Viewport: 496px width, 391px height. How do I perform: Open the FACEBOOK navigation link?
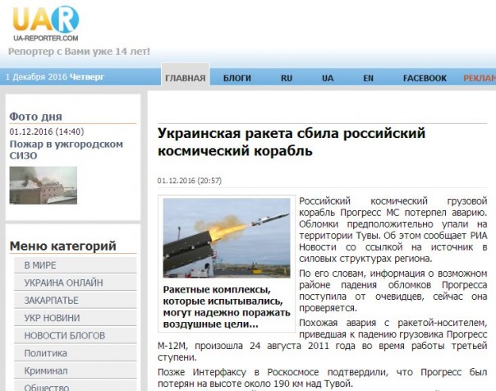point(425,78)
